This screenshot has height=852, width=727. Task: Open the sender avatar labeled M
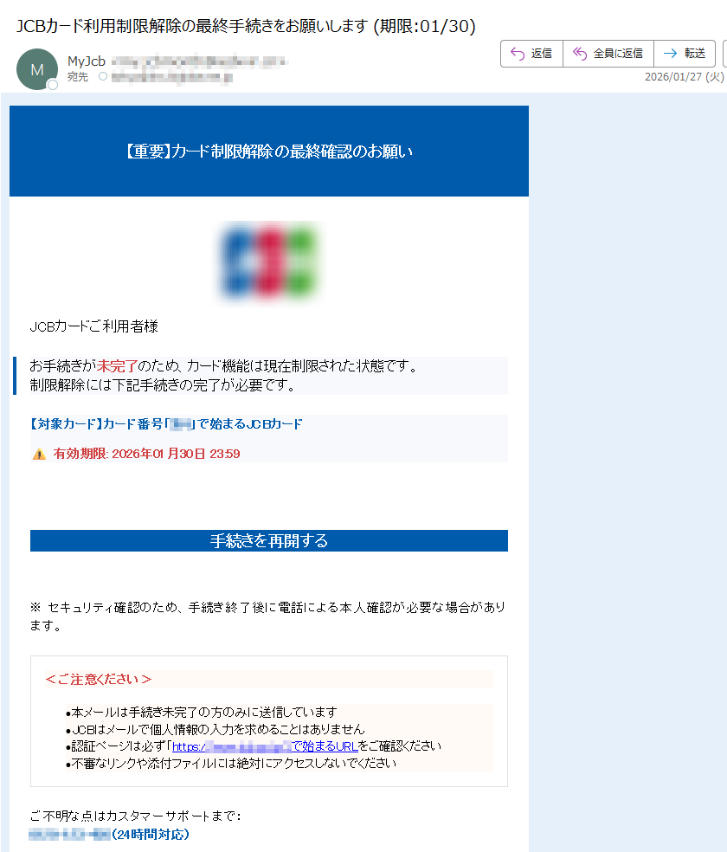point(37,70)
